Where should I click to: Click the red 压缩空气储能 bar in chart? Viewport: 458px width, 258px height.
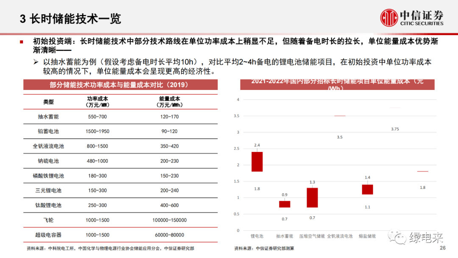point(312,197)
